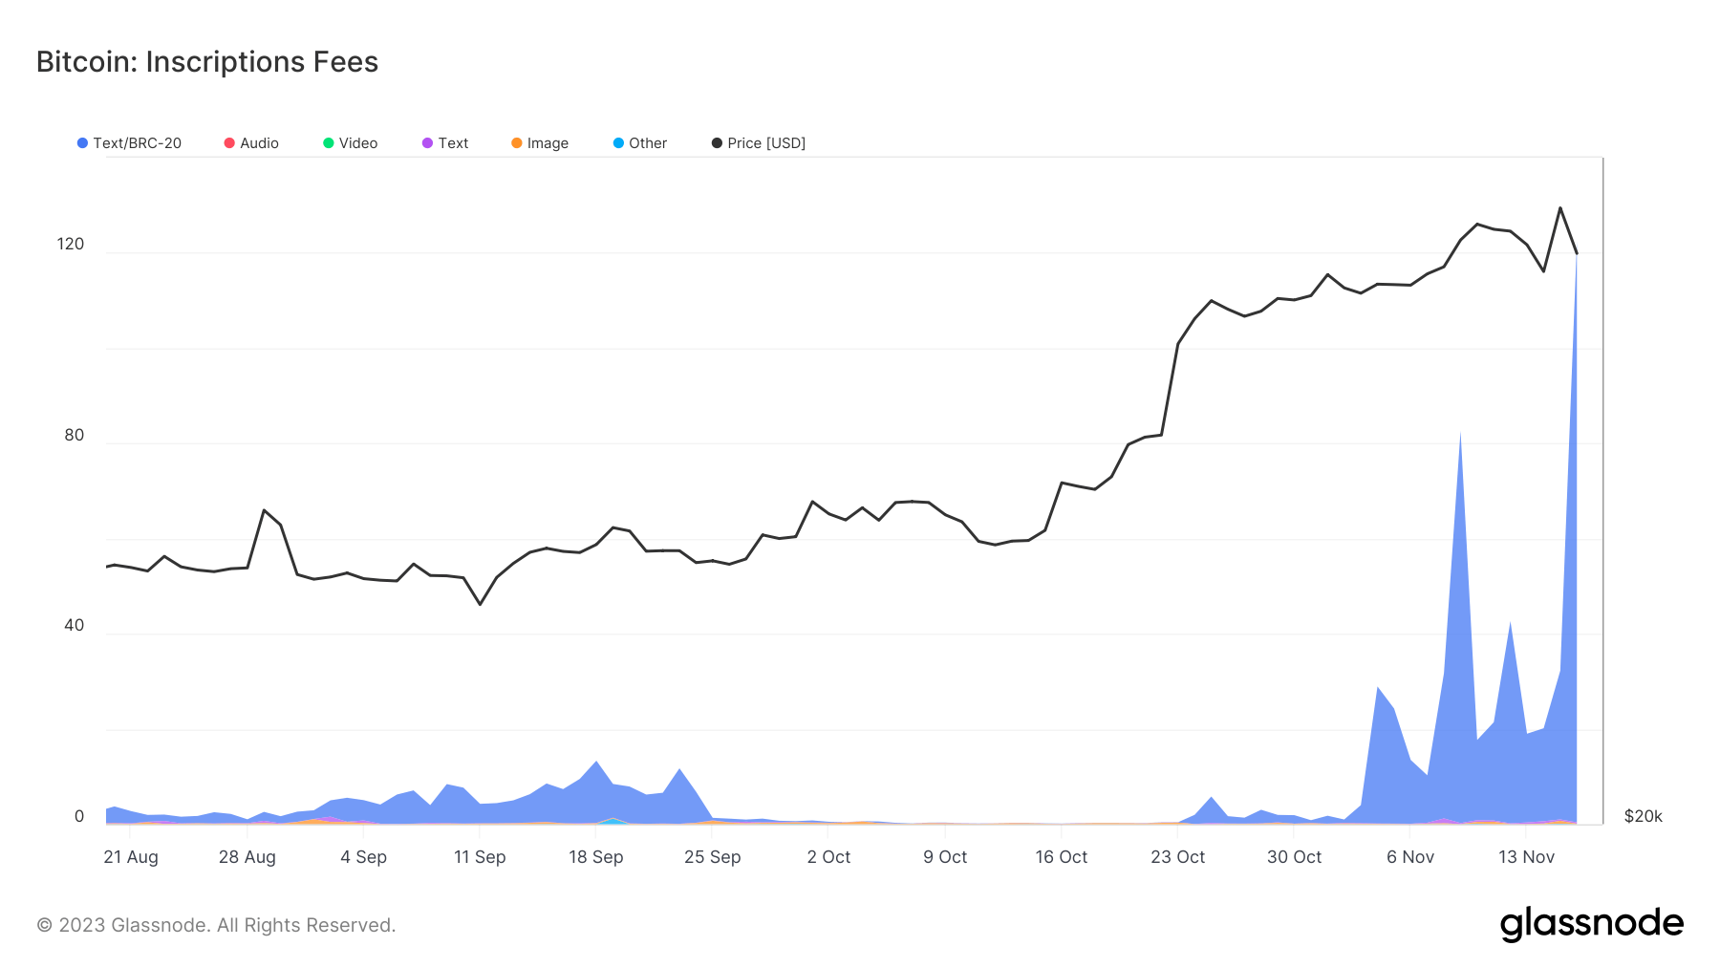1720x968 pixels.
Task: Click the chart title Bitcoin: Inscriptions Fees
Action: 207,62
